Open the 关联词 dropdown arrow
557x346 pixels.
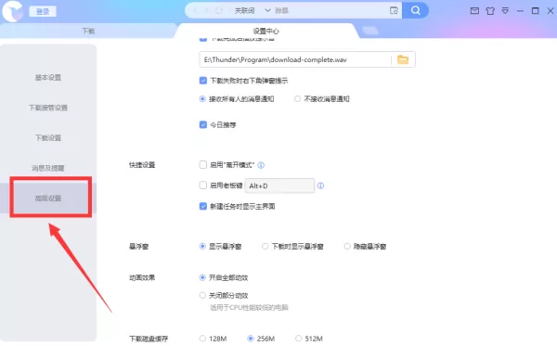[267, 10]
